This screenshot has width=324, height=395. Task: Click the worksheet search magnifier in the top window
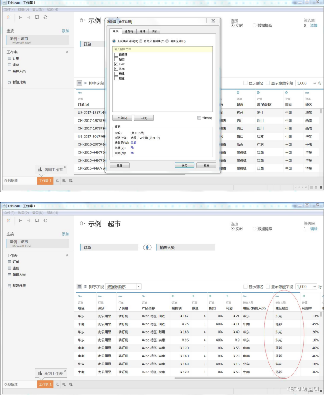tap(67, 52)
